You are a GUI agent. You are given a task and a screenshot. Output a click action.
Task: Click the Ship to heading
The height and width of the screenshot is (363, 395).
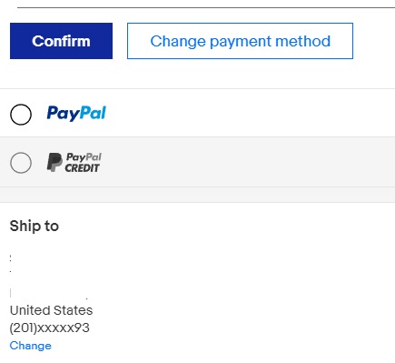35,226
